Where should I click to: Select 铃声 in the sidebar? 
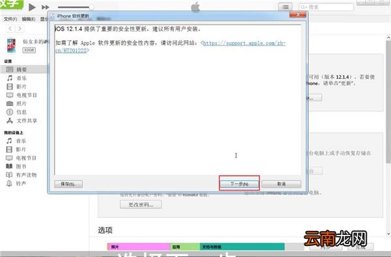click(21, 183)
